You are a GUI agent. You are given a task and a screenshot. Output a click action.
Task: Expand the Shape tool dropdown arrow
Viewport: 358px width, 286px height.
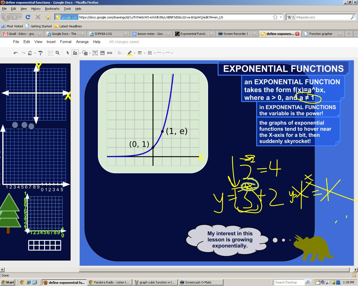point(90,53)
